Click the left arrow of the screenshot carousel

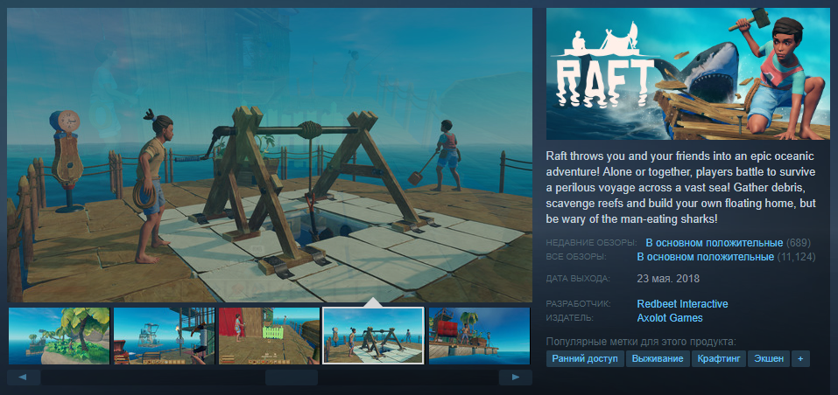click(24, 378)
